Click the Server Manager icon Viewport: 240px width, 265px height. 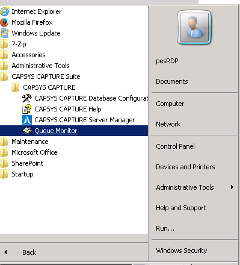pyautogui.click(x=27, y=120)
